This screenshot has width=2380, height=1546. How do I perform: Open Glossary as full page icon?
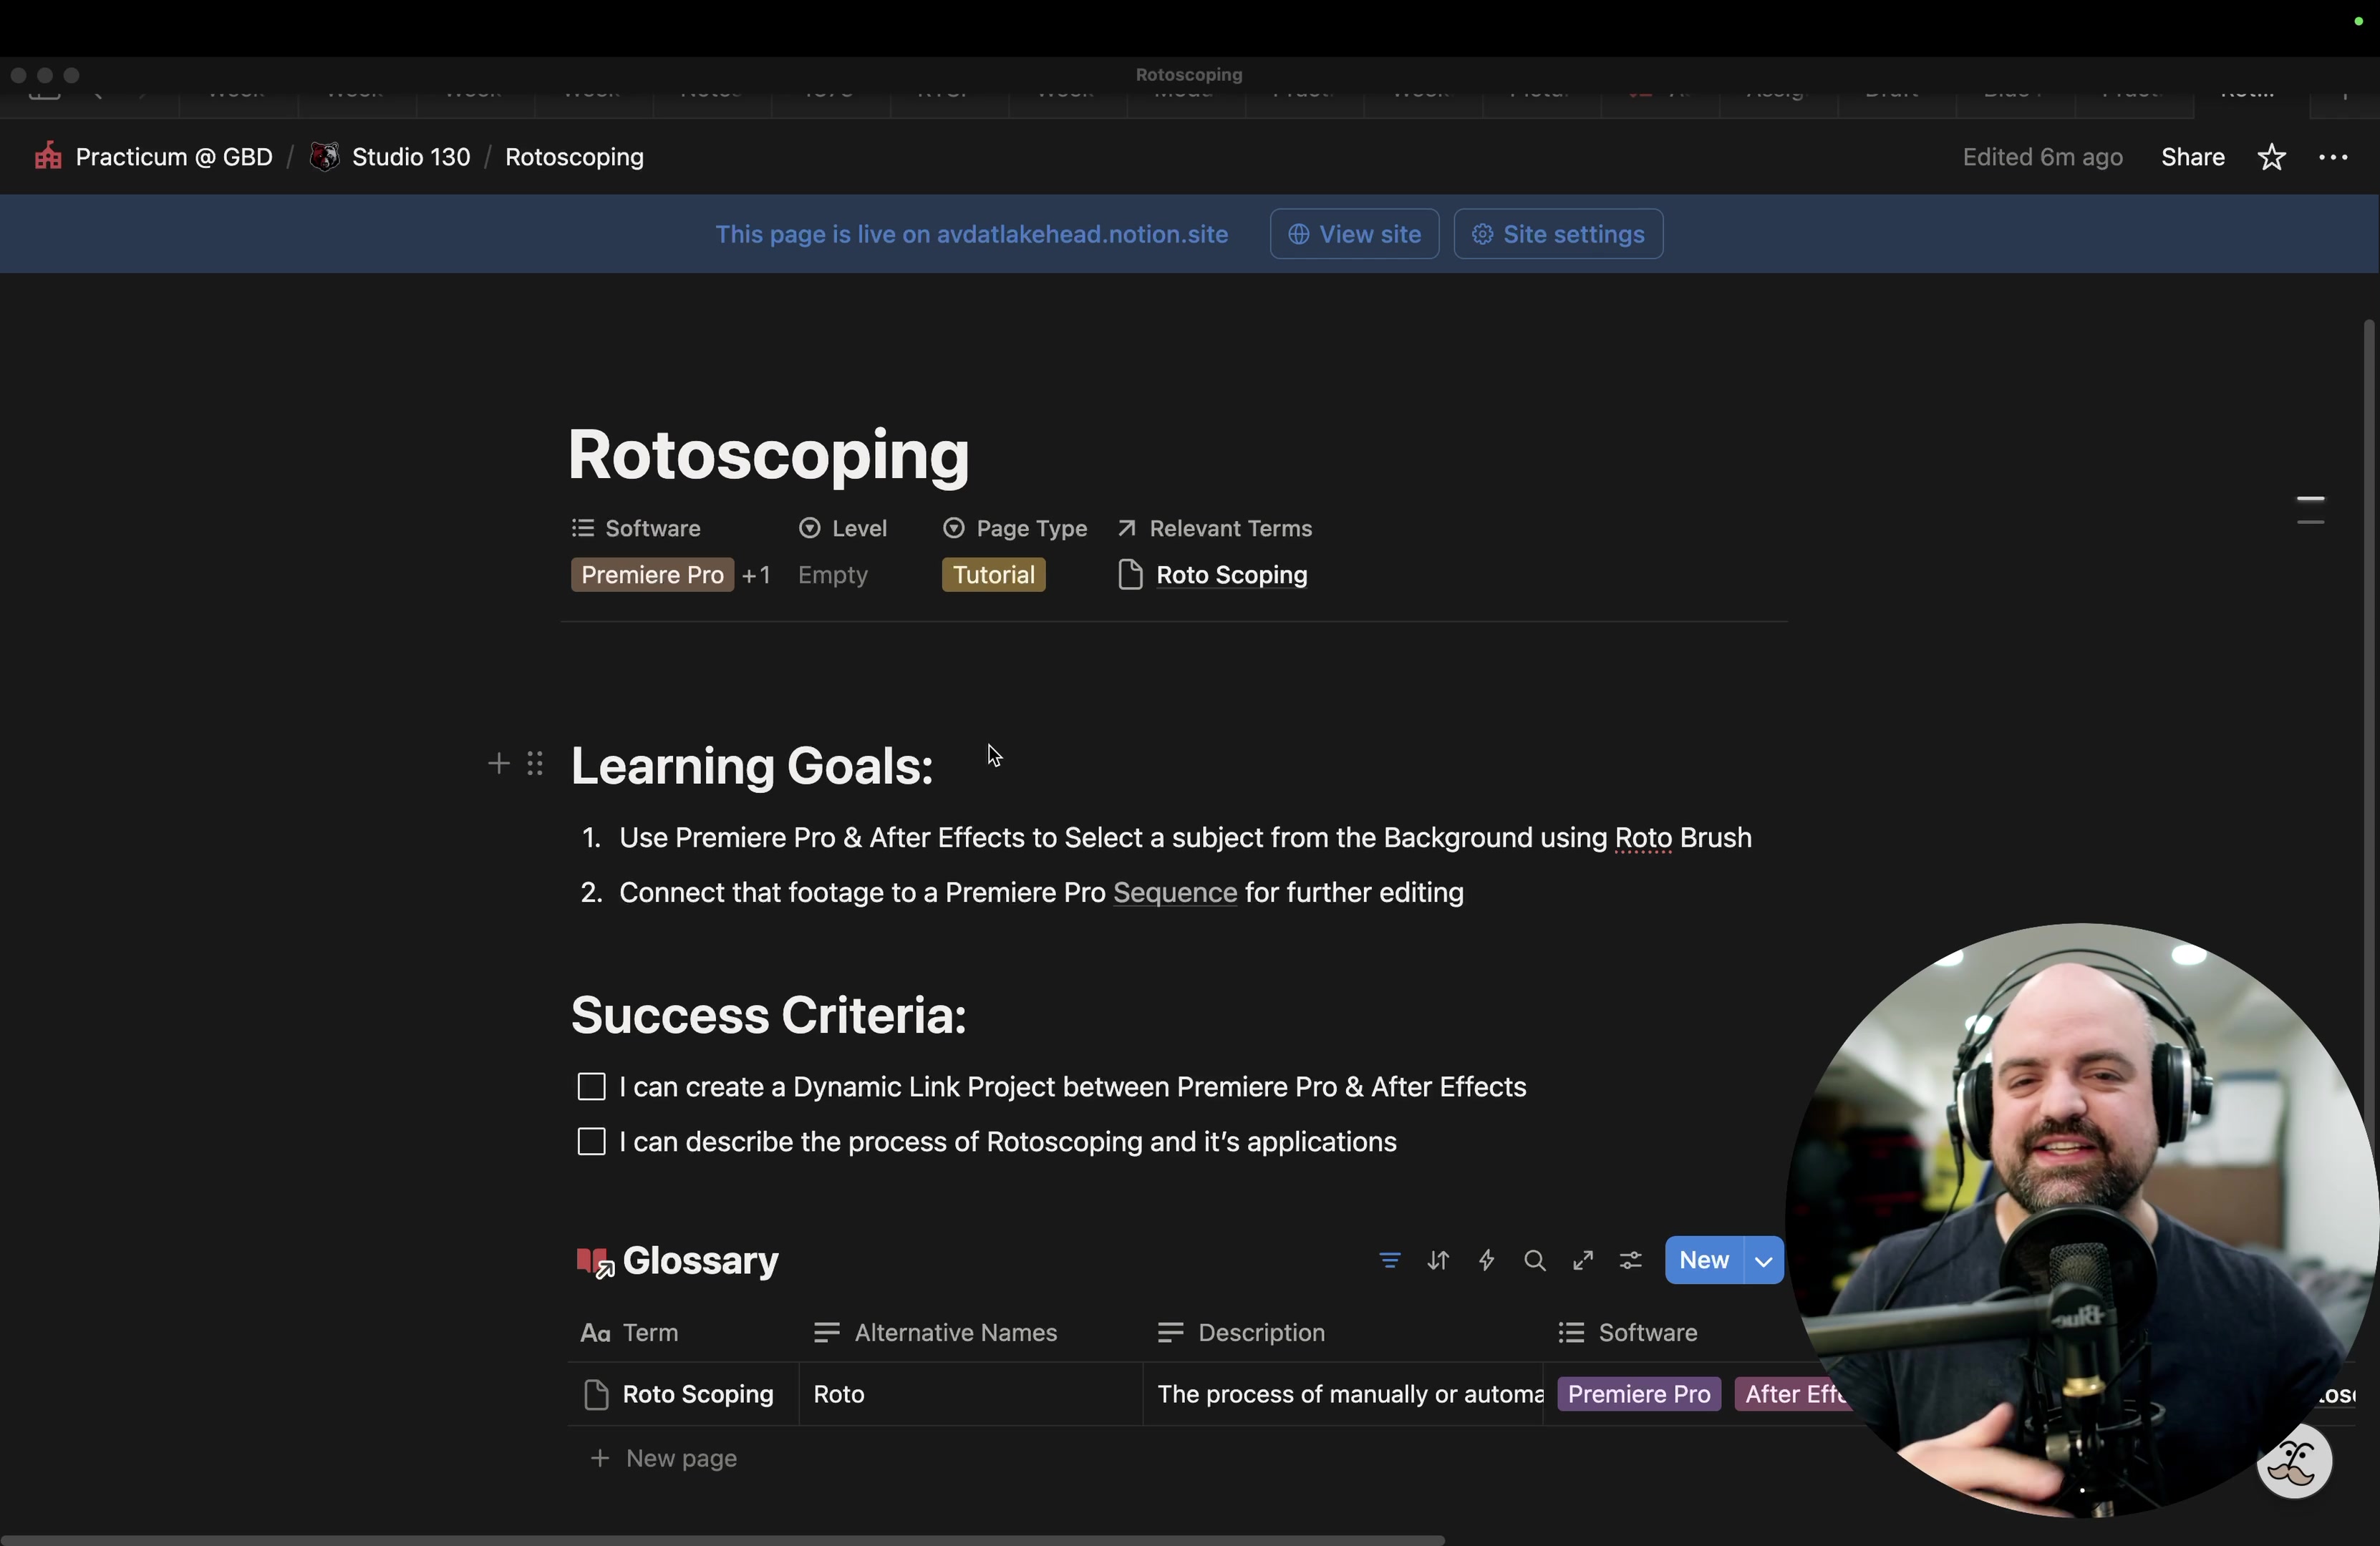coord(1582,1260)
